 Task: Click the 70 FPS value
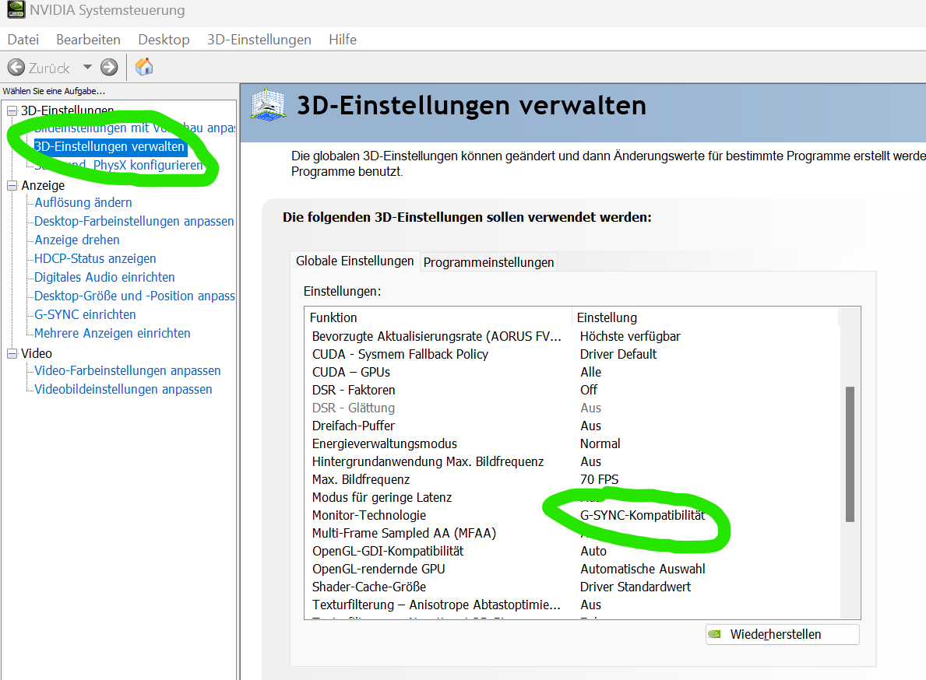coord(599,479)
